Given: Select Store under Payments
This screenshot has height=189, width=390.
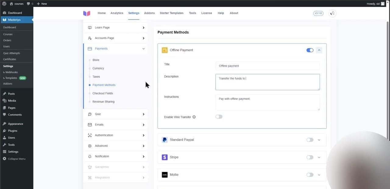Looking at the screenshot, I should click(96, 60).
